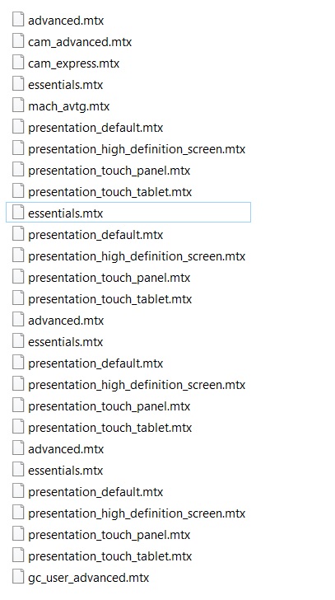Viewport: 335px width, 600px height.
Task: Select the gc_user_advanced.mtx file name
Action: (89, 578)
